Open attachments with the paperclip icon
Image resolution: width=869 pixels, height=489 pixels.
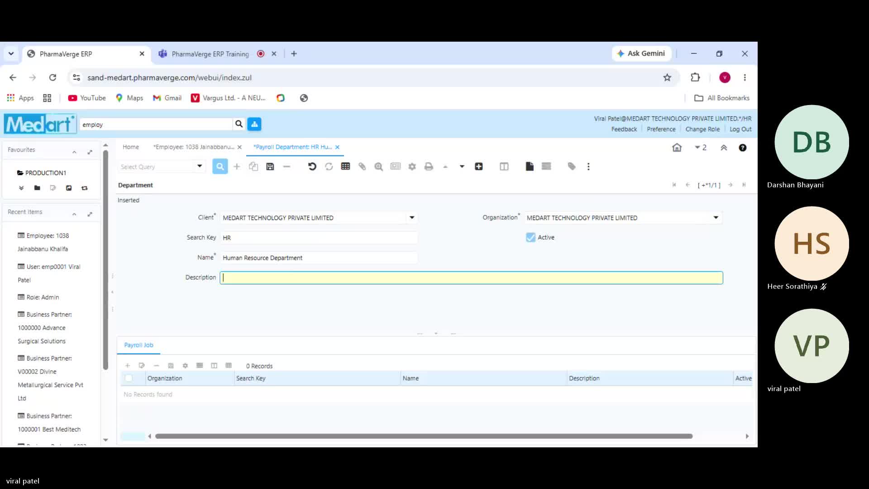362,167
